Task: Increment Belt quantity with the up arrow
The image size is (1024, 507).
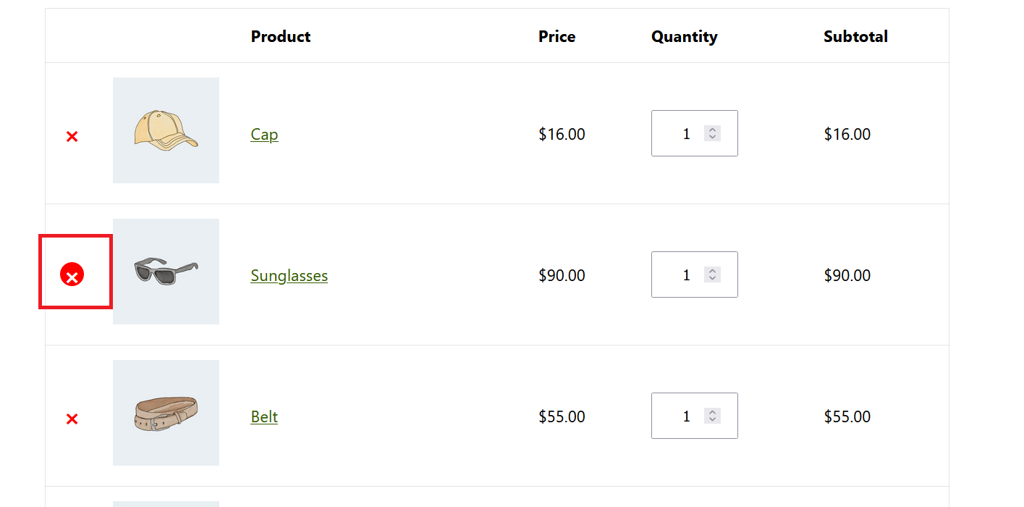Action: coord(712,413)
